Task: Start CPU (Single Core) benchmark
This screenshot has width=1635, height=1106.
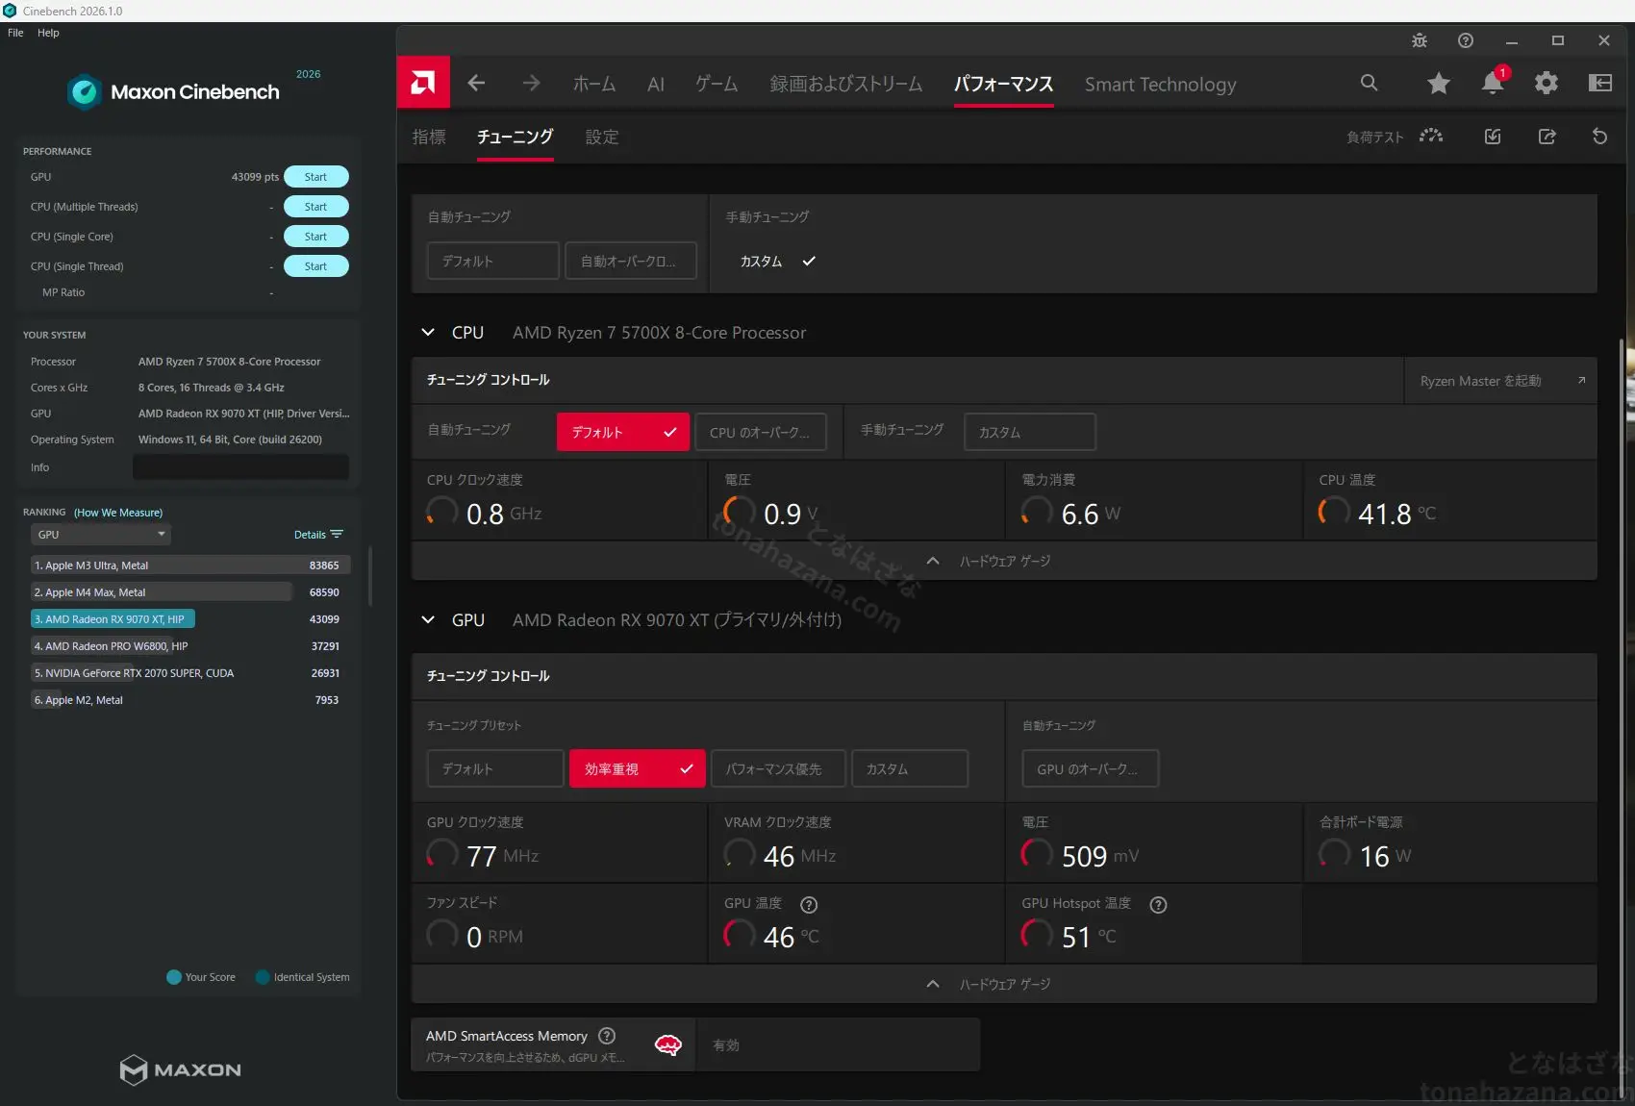Action: tap(315, 237)
